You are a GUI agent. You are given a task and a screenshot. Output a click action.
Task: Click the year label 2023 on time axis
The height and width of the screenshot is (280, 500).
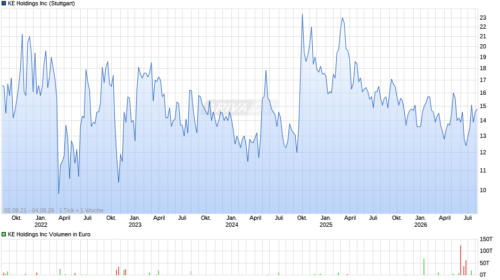pyautogui.click(x=135, y=225)
